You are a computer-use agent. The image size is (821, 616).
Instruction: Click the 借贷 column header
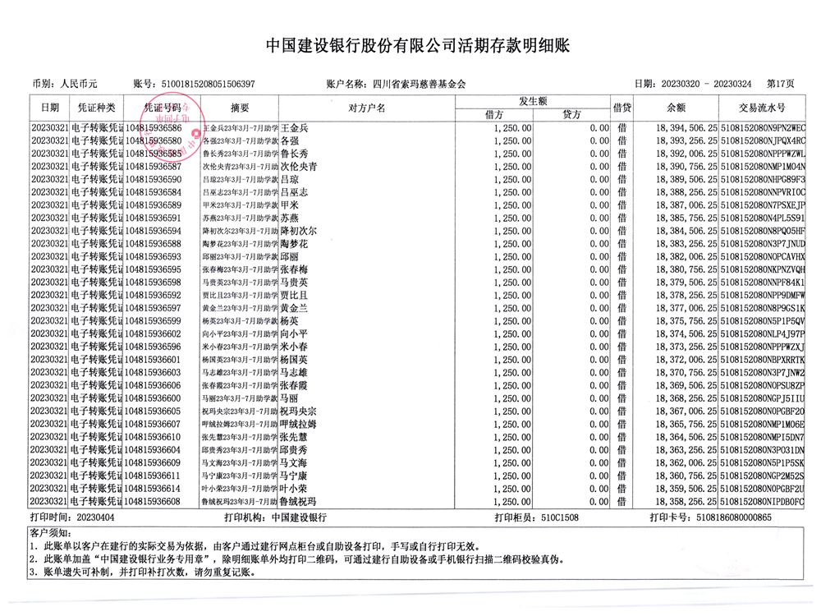622,108
